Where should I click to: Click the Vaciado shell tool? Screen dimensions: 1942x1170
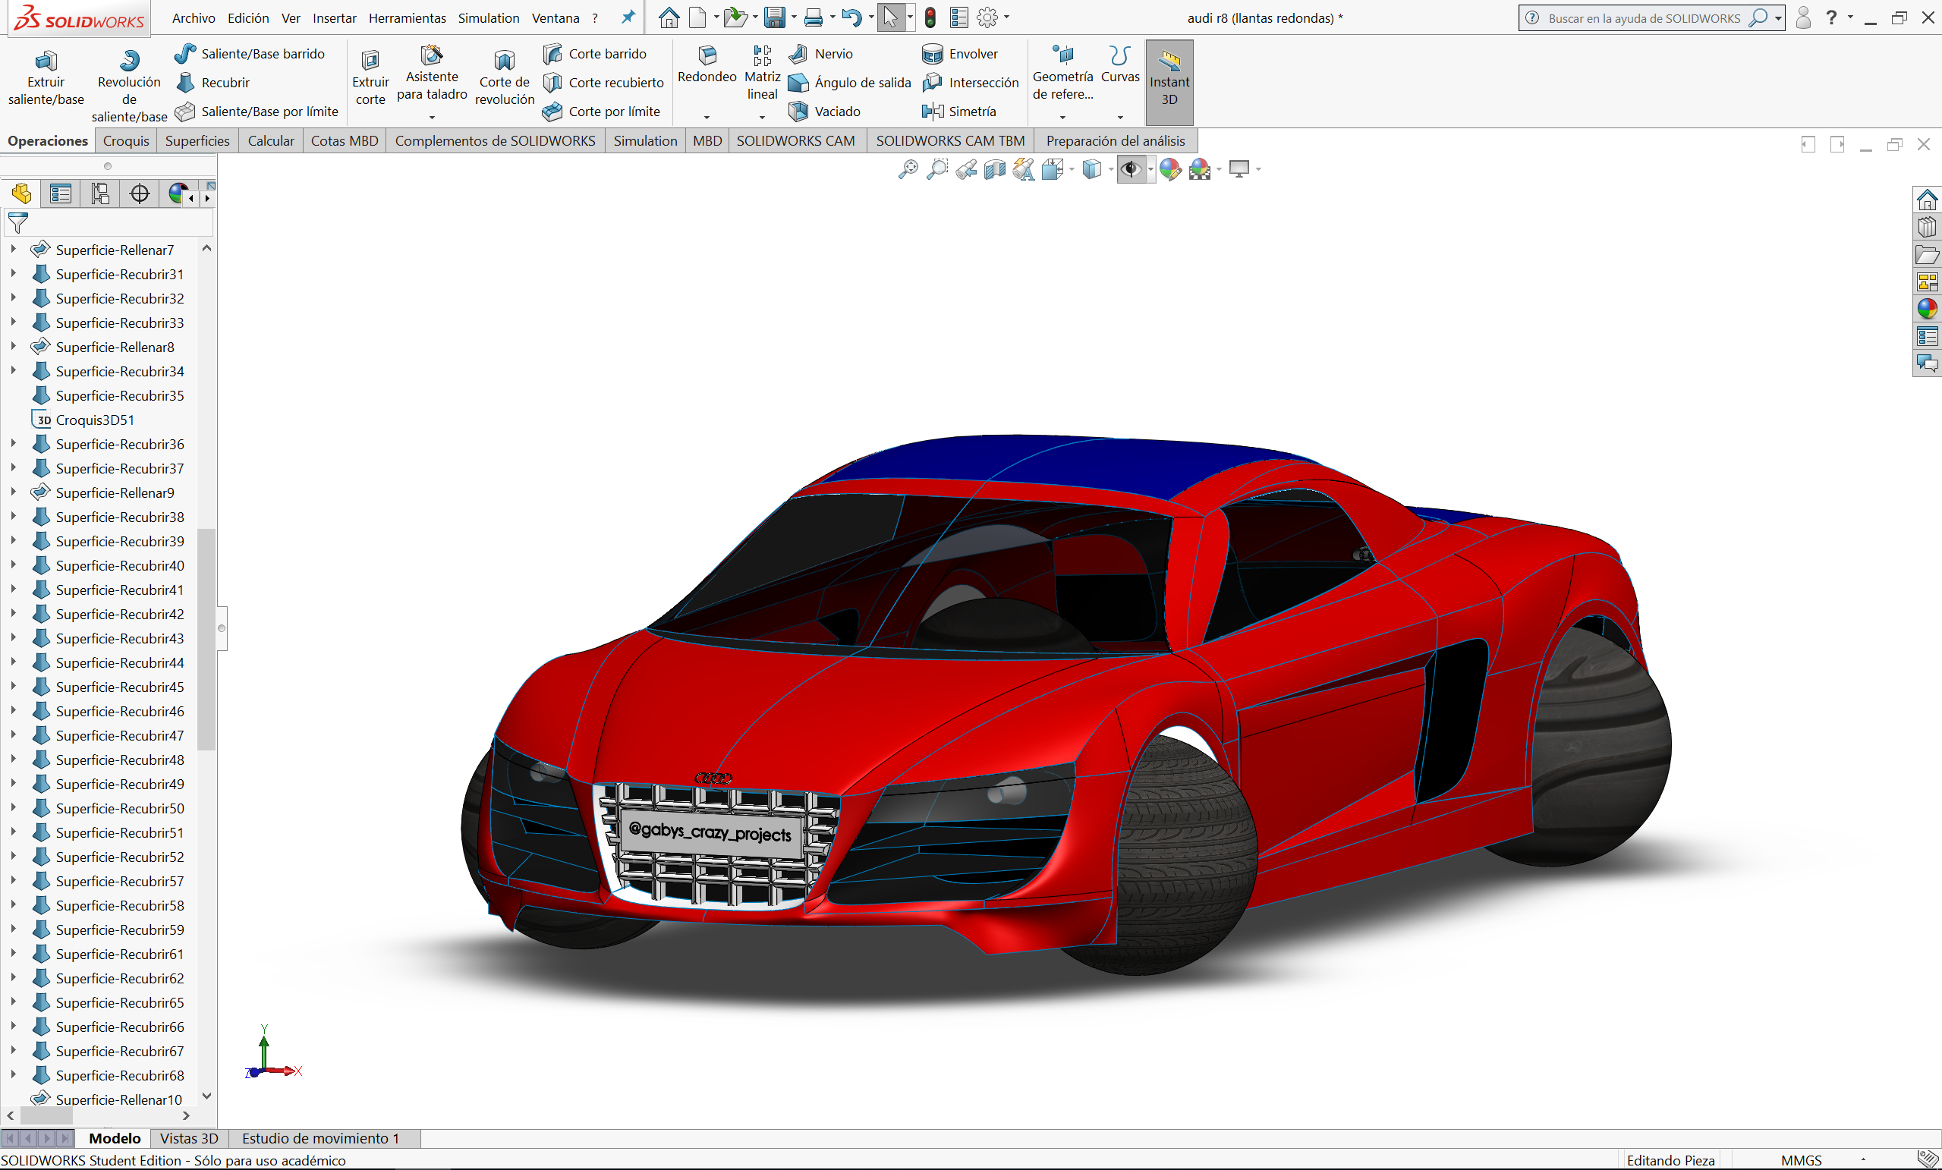click(825, 112)
